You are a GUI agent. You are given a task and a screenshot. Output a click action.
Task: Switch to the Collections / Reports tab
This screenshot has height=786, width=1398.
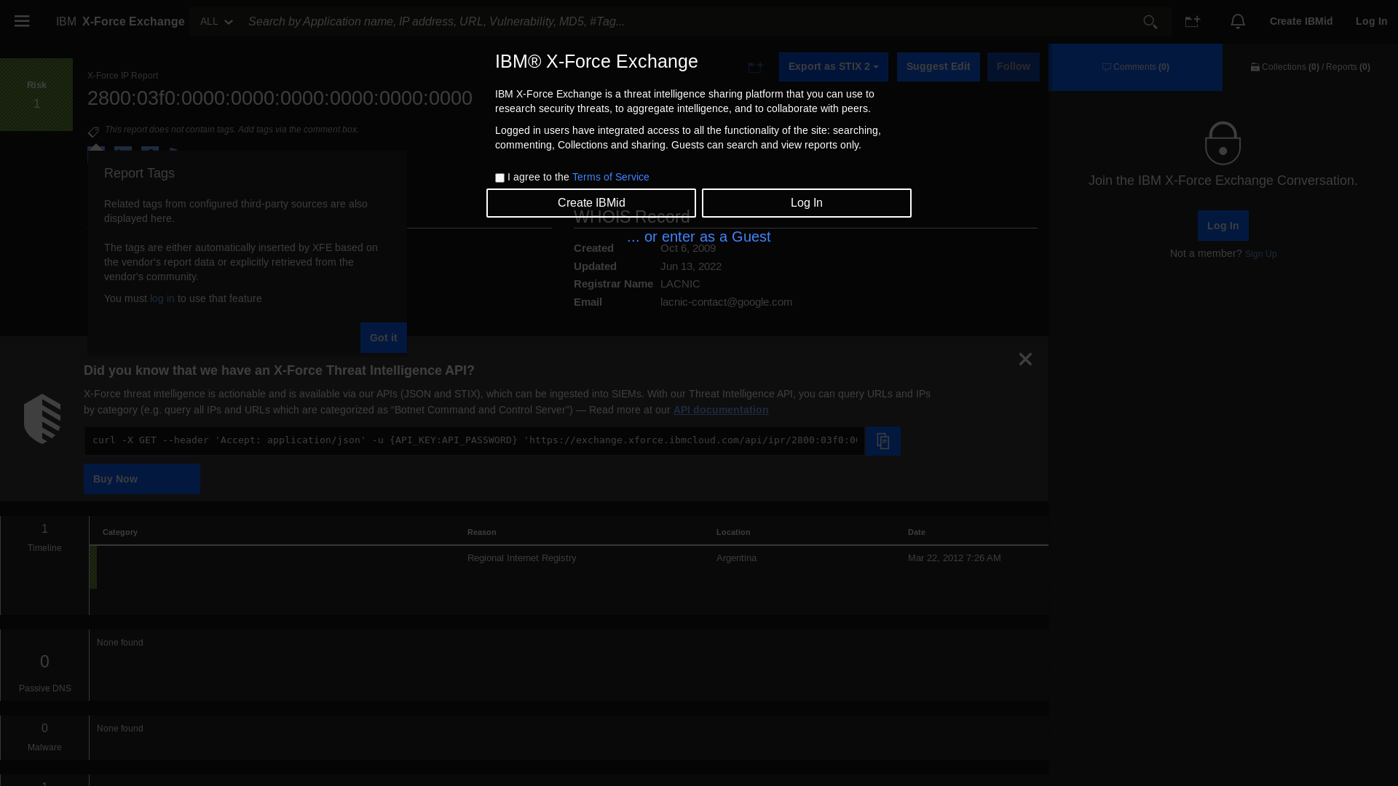click(1310, 67)
